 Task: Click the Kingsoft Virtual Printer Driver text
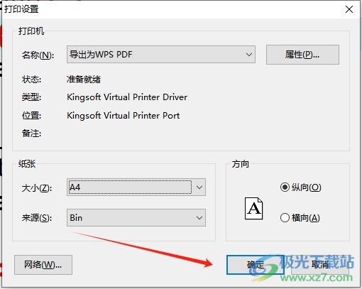127,97
